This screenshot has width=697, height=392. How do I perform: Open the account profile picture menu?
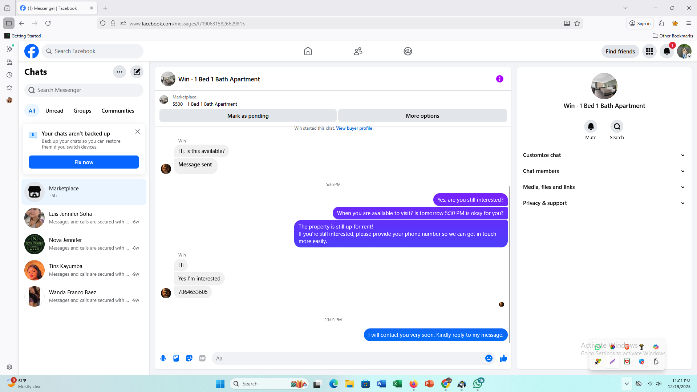click(x=684, y=51)
